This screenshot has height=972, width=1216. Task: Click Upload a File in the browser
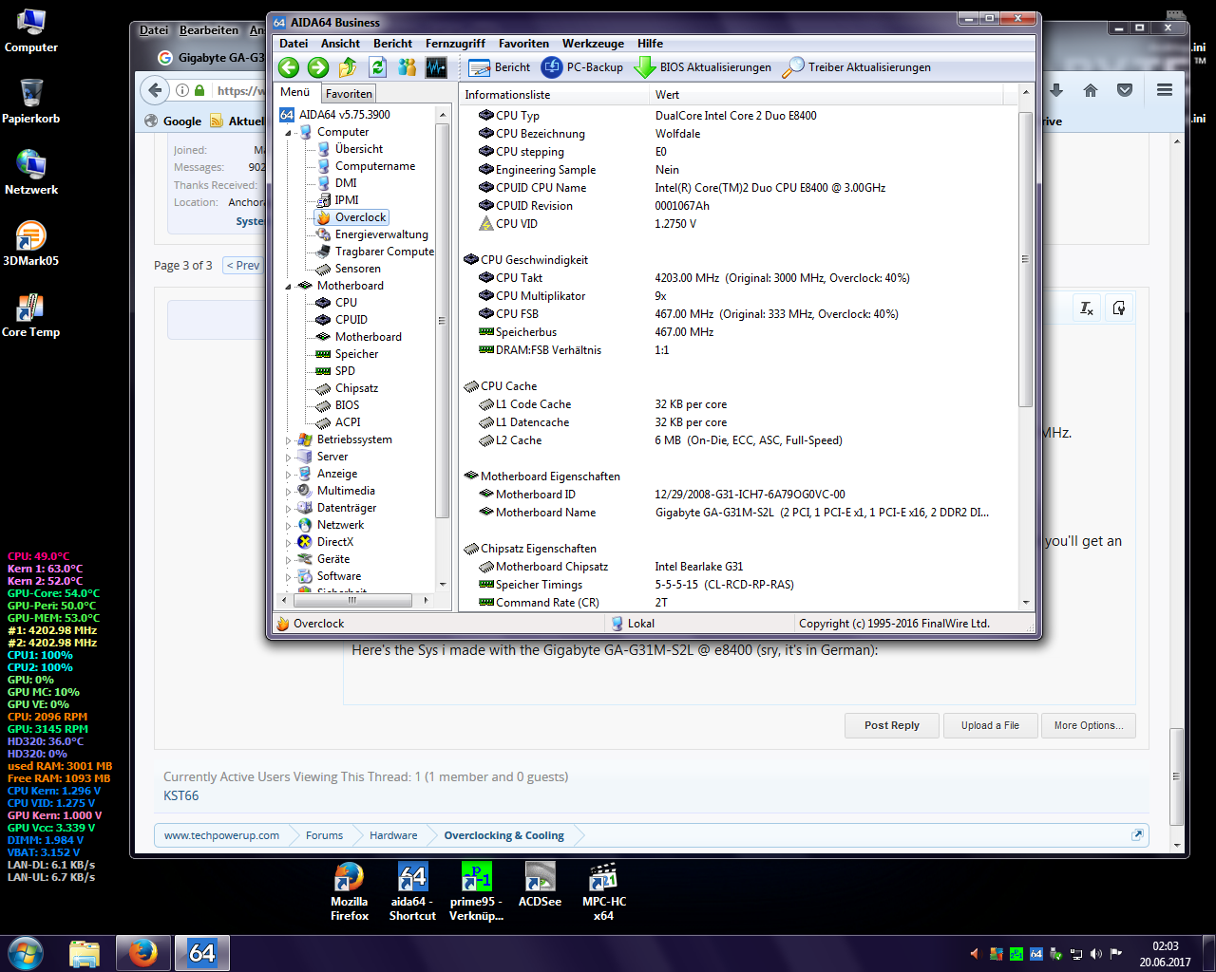point(990,725)
